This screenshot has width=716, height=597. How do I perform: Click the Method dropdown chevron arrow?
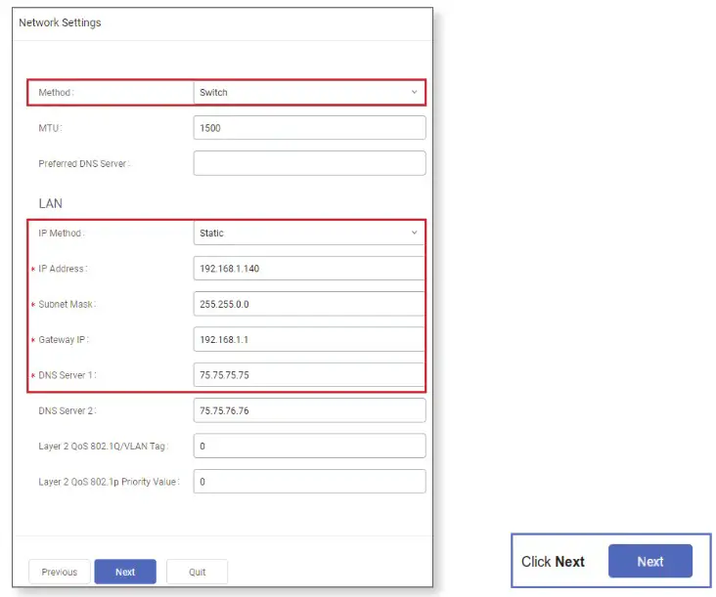[414, 93]
